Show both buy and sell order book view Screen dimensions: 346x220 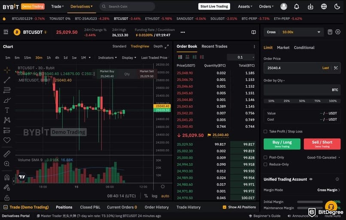coord(180,57)
